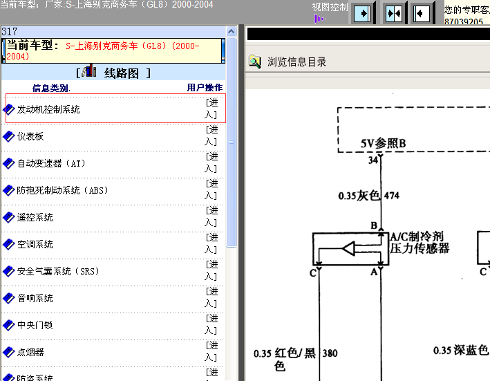The image size is (490, 381).
Task: Click the A/C pressure sensor symbol box
Action: click(350, 249)
